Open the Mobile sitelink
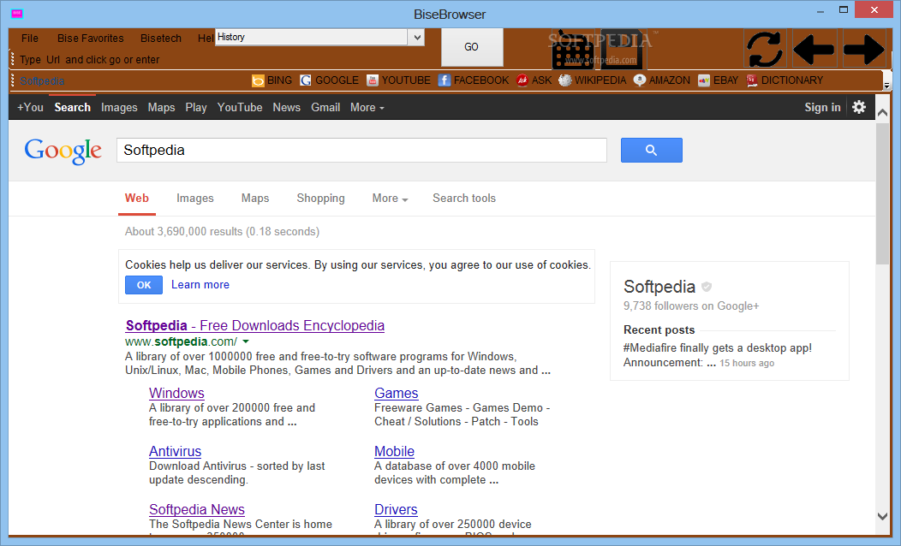 [394, 451]
